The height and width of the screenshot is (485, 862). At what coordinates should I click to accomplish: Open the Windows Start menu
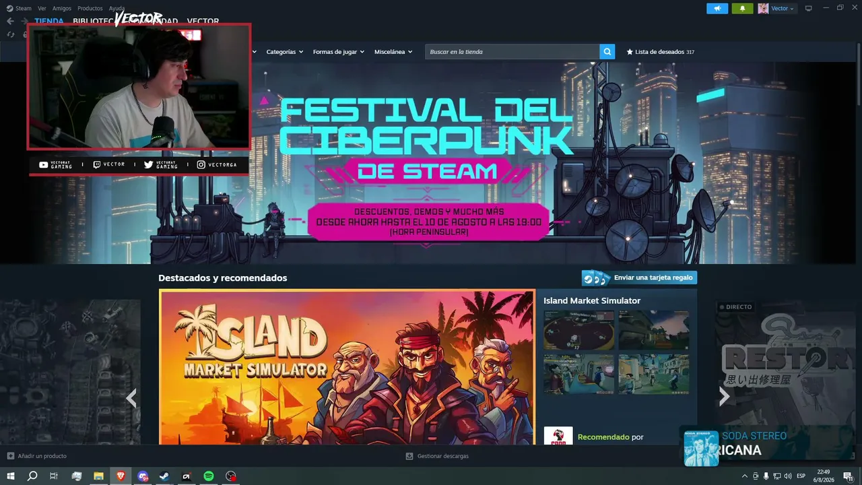tap(11, 476)
